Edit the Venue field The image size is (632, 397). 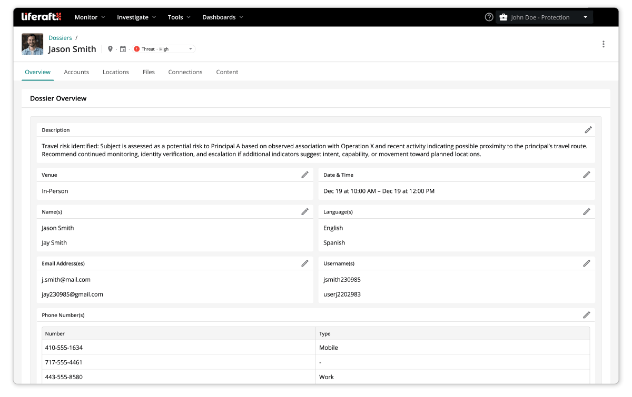pos(304,175)
